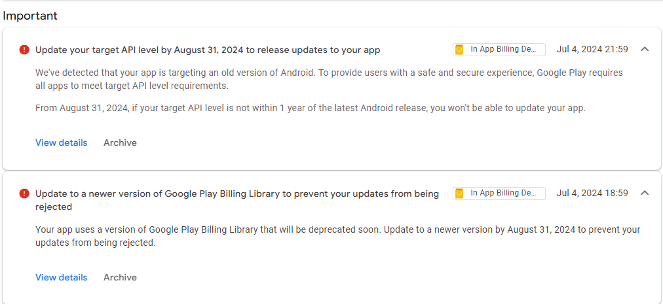Open View details for the Billing Library message
Screen dimensions: 663x304
tap(61, 277)
